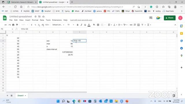
Task: Open Google Maps side panel icon
Action: [182, 56]
